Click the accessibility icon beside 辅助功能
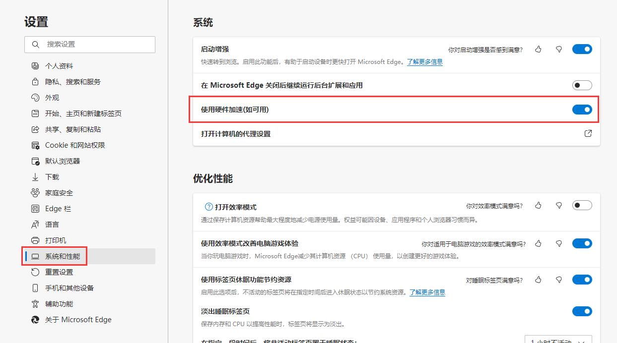 [x=35, y=304]
